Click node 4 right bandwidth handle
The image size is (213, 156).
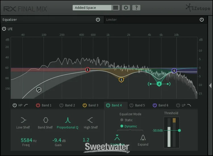click(168, 84)
